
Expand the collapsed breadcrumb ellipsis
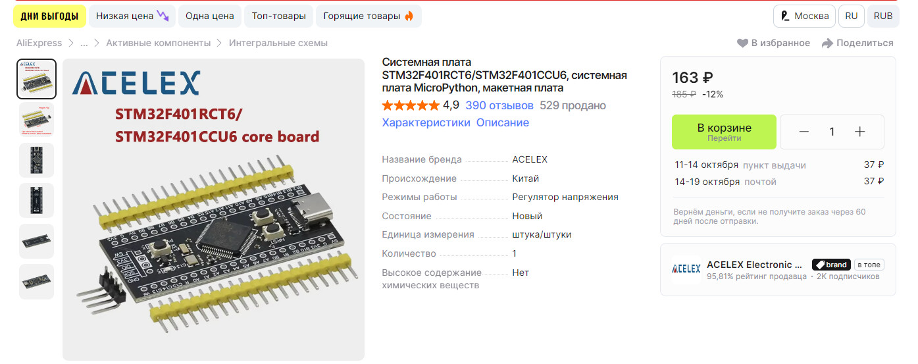point(84,43)
